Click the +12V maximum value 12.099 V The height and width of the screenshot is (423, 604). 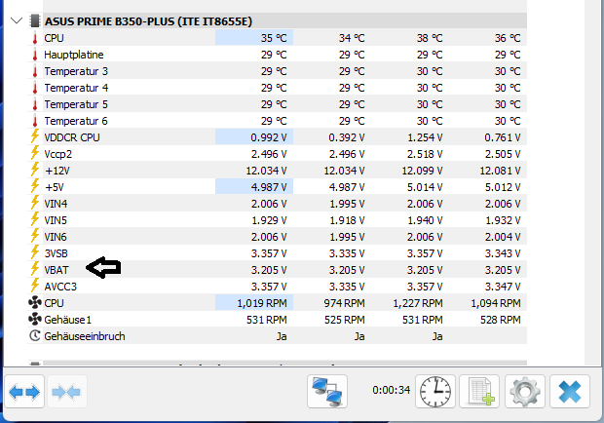(422, 171)
